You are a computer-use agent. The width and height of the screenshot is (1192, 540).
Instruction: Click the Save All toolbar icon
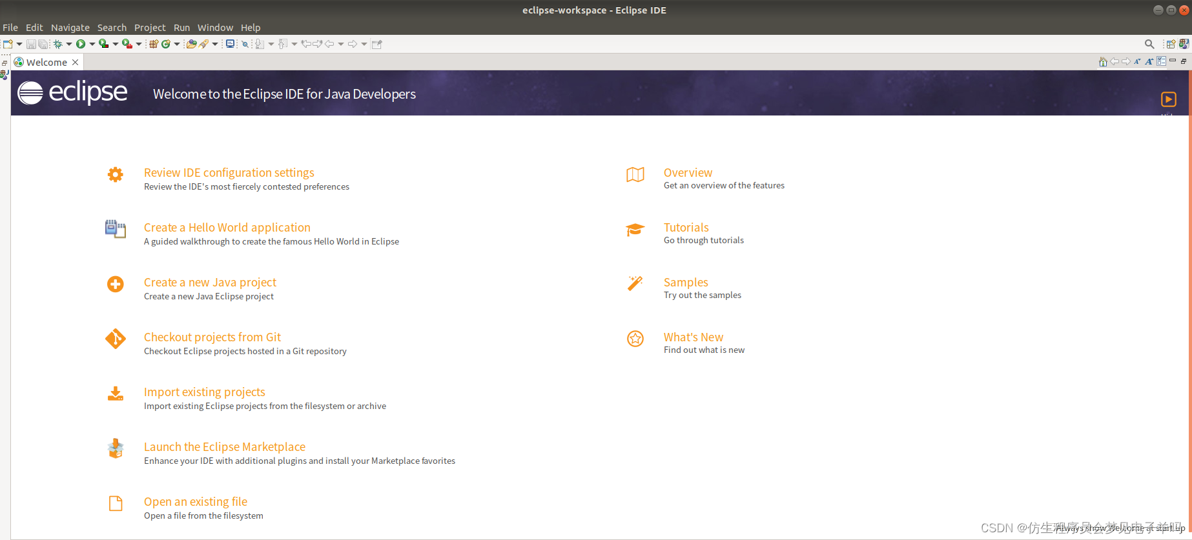[x=43, y=44]
